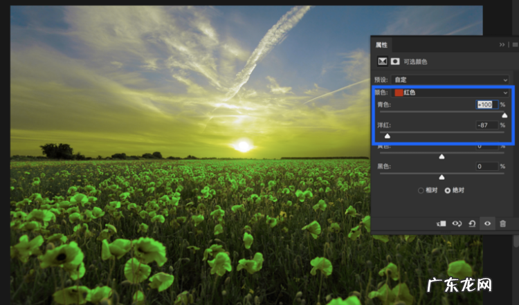
Task: Open the 预设 preset dropdown
Action: click(x=450, y=80)
